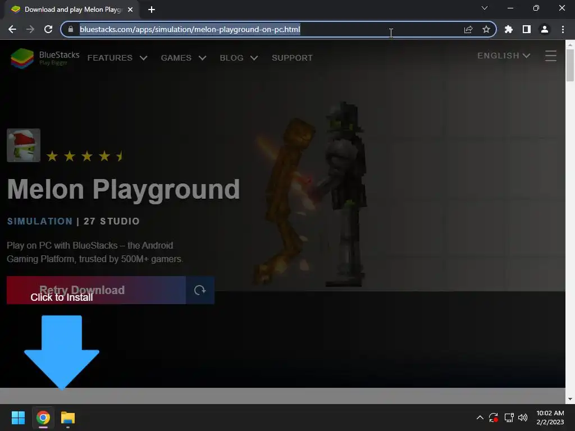The width and height of the screenshot is (575, 431).
Task: Bookmark this page with the star
Action: [486, 29]
